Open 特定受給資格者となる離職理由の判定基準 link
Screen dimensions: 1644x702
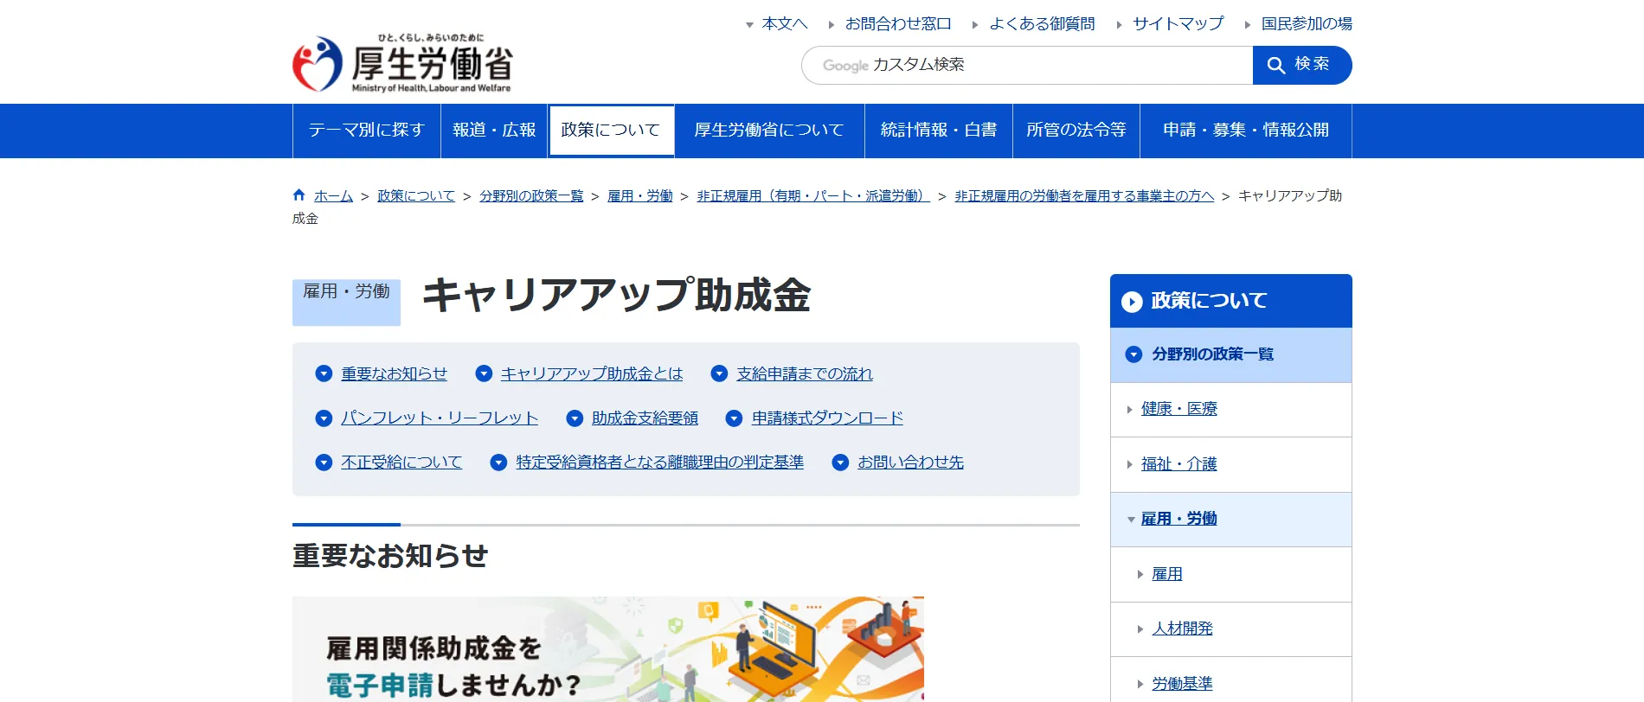click(659, 463)
